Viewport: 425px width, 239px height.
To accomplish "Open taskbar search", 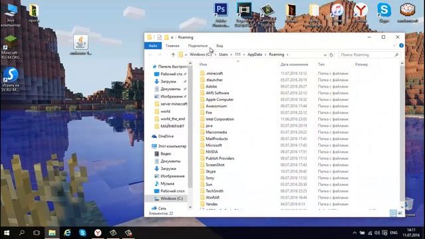I will (22, 233).
